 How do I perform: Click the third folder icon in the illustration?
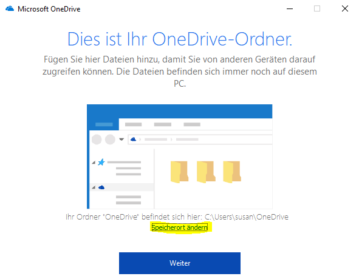pos(232,172)
